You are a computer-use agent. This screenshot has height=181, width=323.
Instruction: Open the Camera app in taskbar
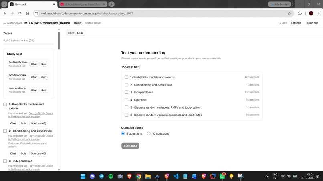coord(120,176)
